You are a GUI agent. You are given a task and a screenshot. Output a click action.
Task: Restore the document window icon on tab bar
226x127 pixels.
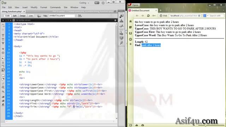115,11
